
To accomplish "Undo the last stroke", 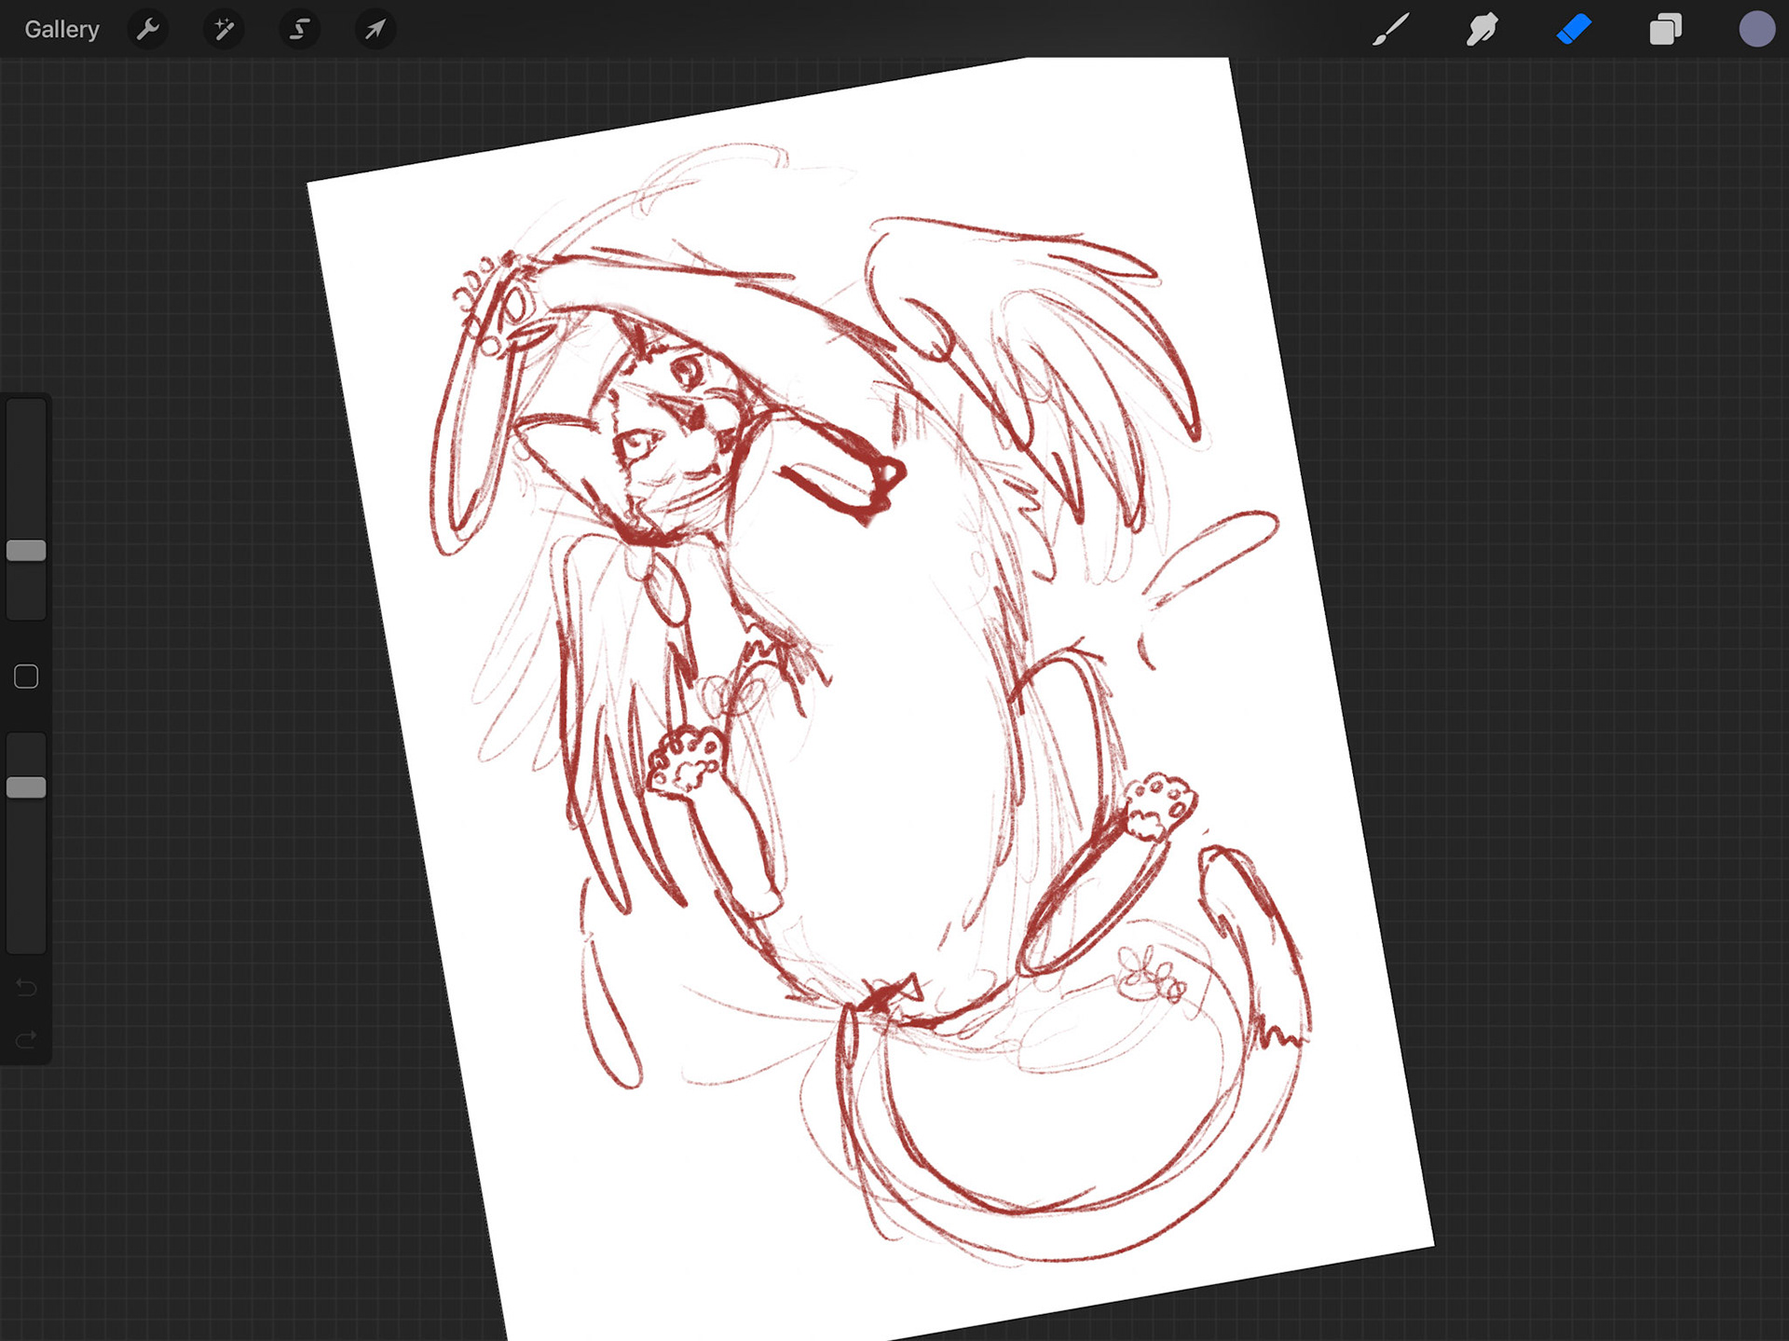I will pyautogui.click(x=26, y=988).
